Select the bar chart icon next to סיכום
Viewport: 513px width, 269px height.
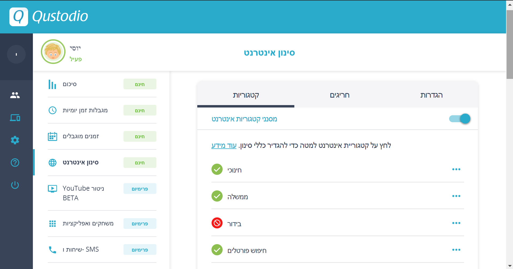[52, 84]
